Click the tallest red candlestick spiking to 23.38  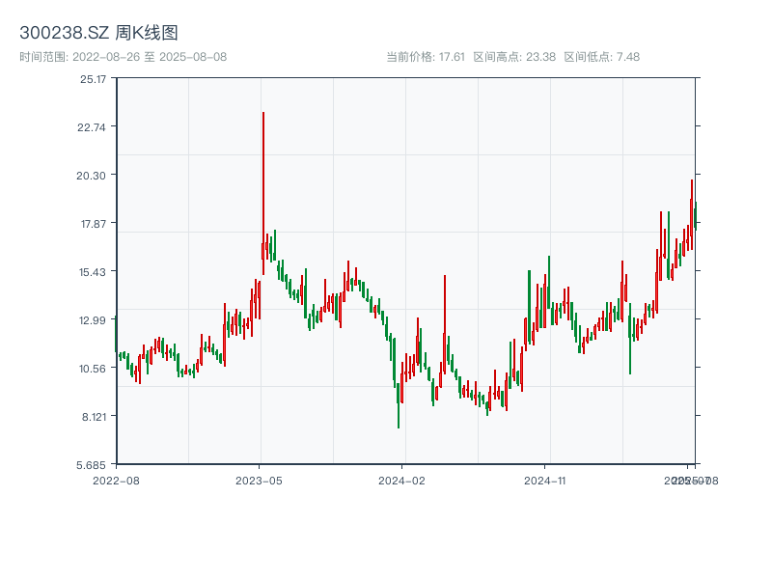[x=263, y=193]
